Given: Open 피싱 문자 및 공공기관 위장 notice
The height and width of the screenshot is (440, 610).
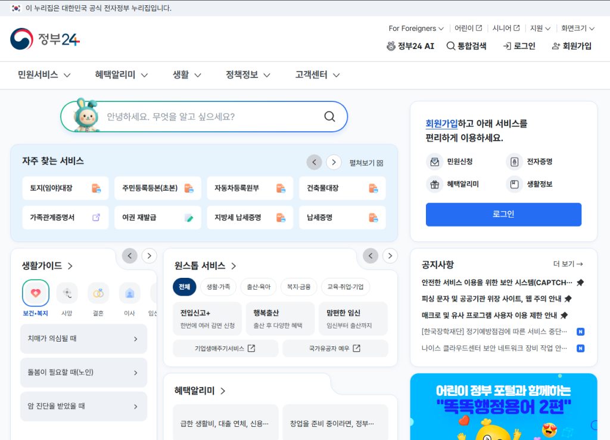Looking at the screenshot, I should click(491, 299).
